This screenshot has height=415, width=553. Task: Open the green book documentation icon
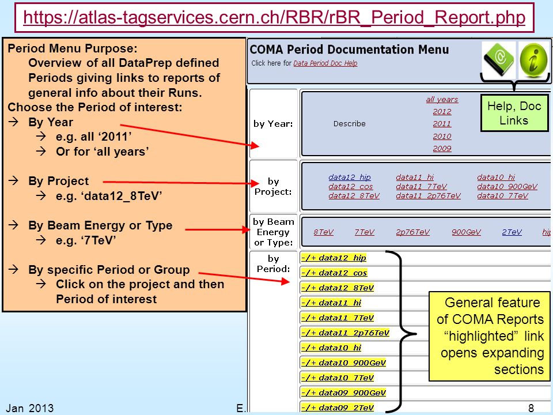click(498, 59)
